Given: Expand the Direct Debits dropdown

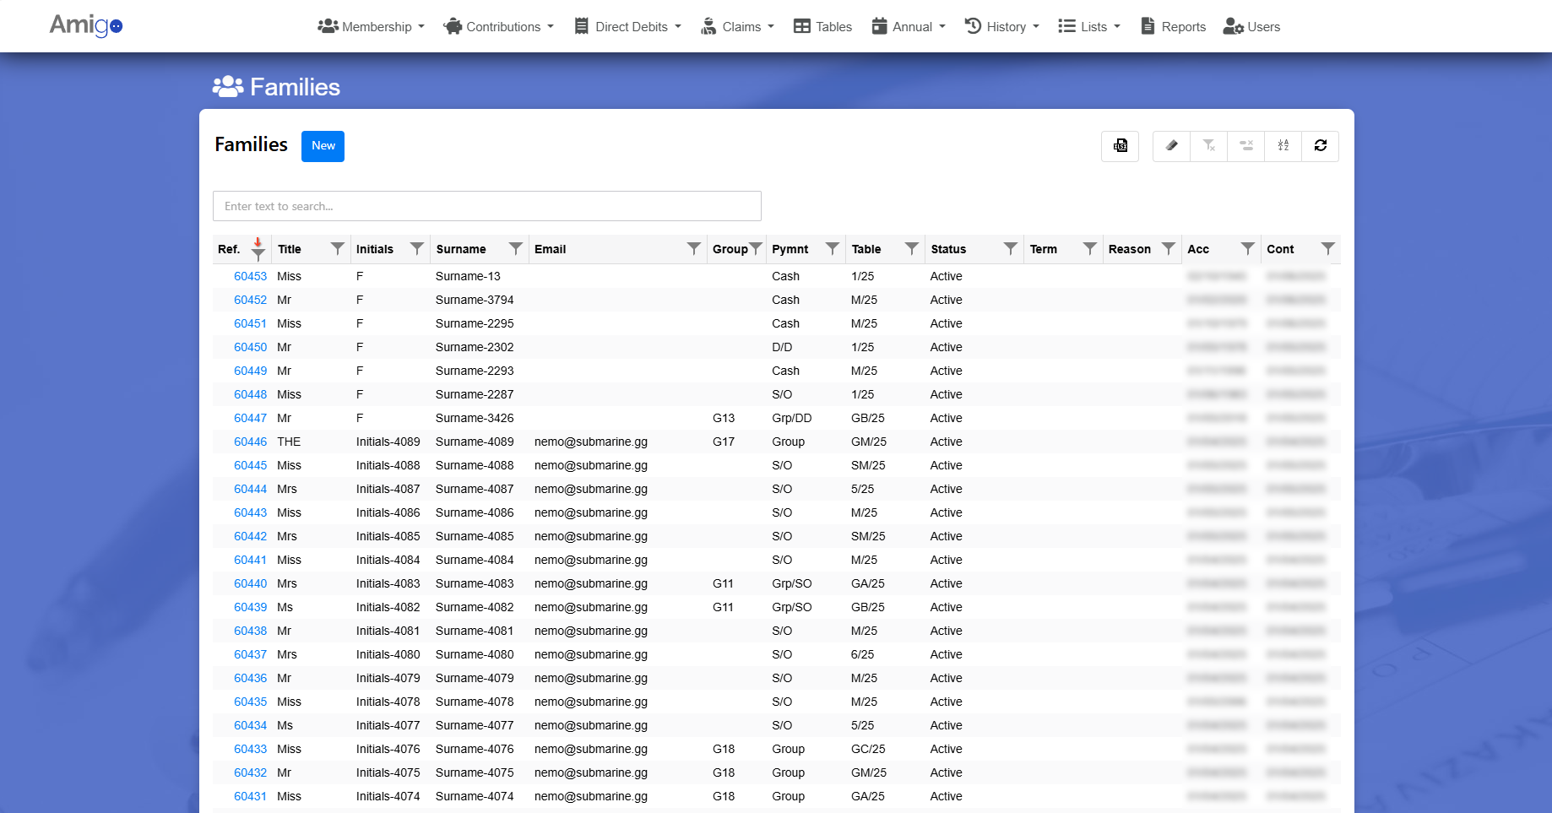Looking at the screenshot, I should [x=627, y=27].
